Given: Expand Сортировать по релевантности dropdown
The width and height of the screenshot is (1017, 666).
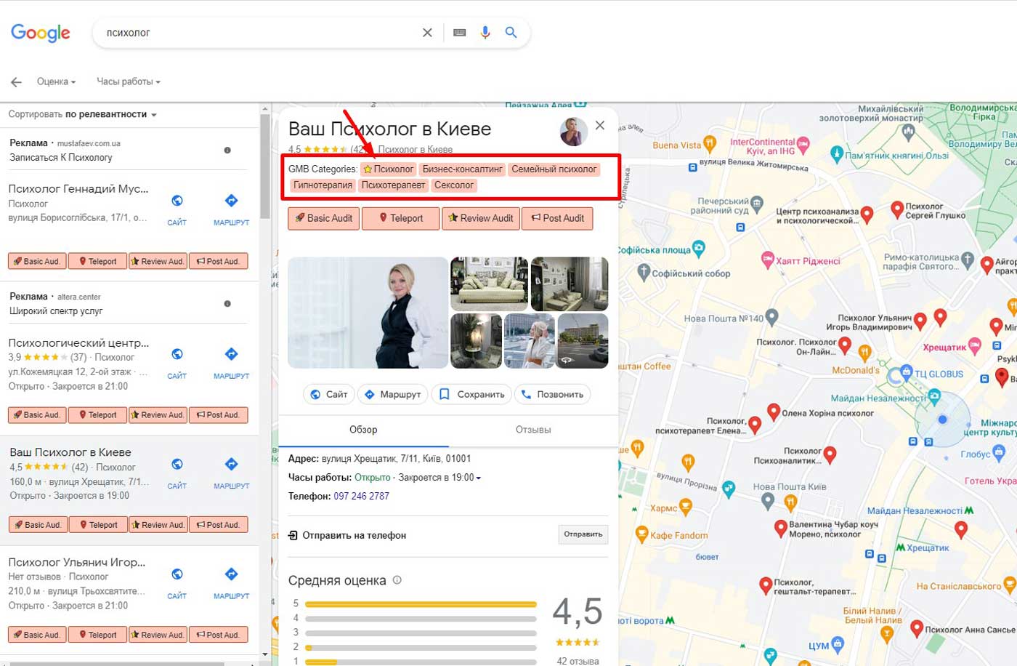Looking at the screenshot, I should (82, 114).
